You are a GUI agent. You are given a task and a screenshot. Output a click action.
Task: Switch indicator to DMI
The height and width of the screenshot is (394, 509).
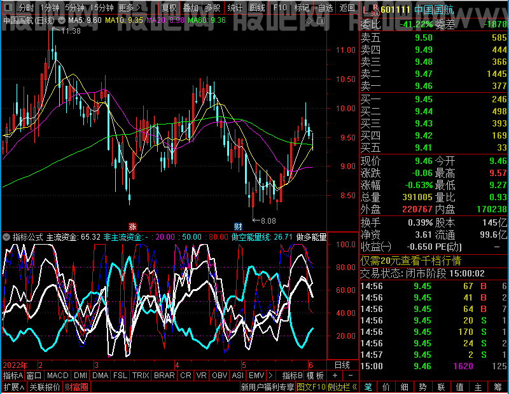pos(80,375)
